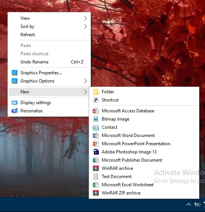Create a new Bitmap image
The image size is (205, 212).
coord(144,119)
